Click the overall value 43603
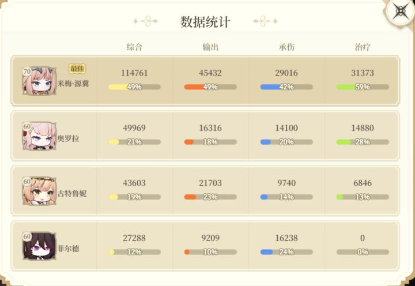415x286 pixels. [x=134, y=183]
